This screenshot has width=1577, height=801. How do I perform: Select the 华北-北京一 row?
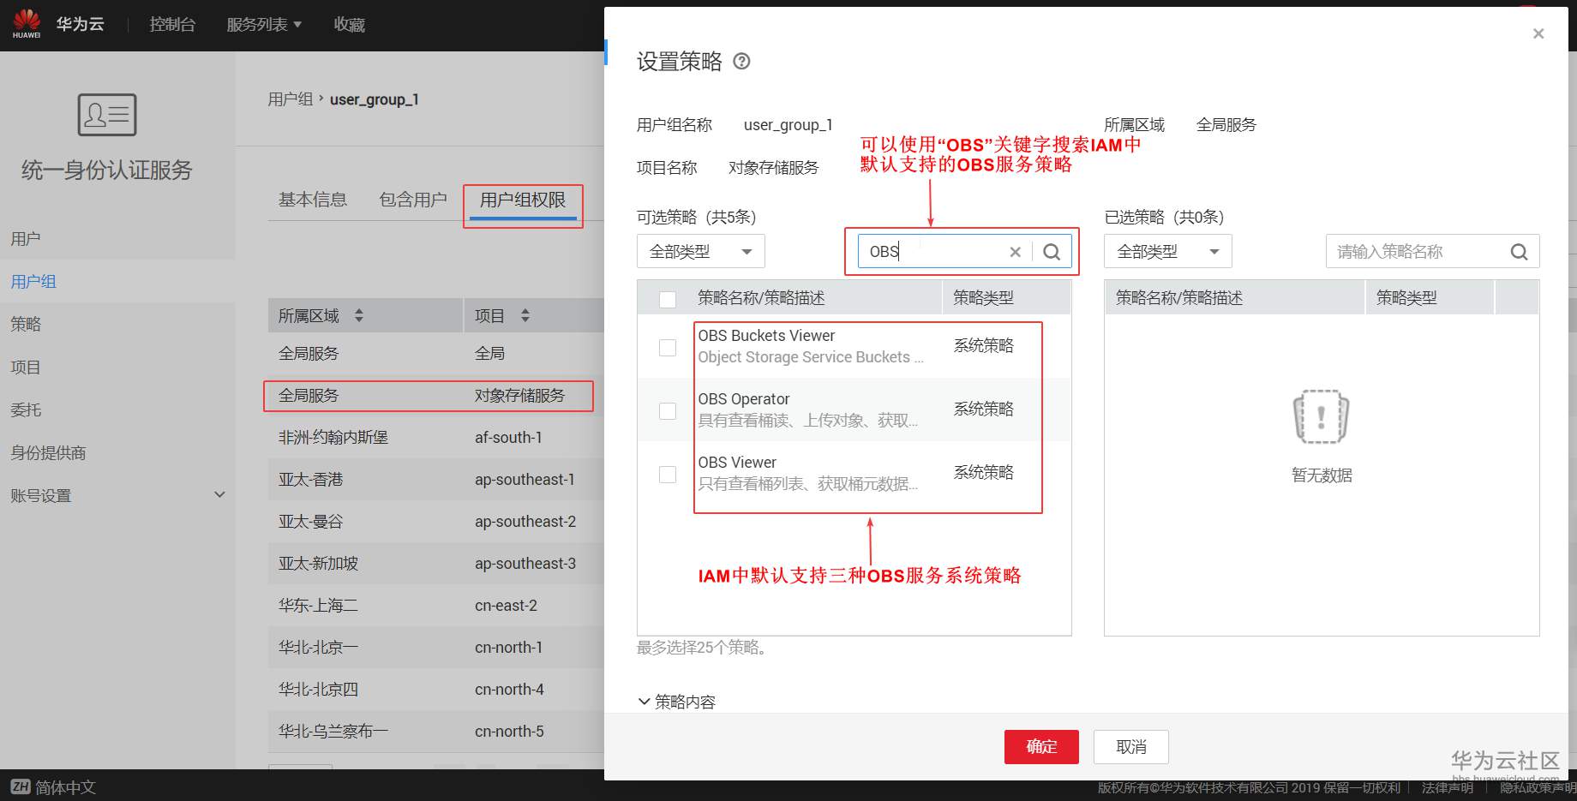(436, 647)
